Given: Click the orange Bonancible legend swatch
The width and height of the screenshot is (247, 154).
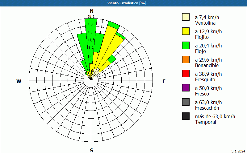Looking at the screenshot, I should (x=186, y=59).
